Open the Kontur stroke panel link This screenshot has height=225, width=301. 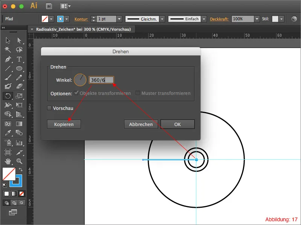point(81,19)
